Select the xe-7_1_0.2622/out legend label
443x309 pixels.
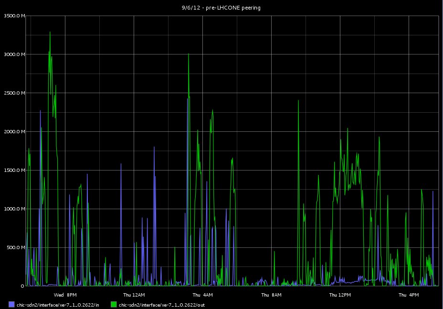(162, 304)
